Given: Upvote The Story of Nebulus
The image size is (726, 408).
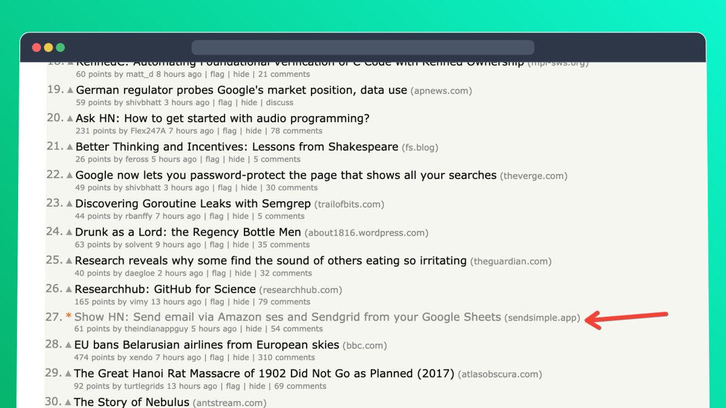Looking at the screenshot, I should [x=68, y=402].
